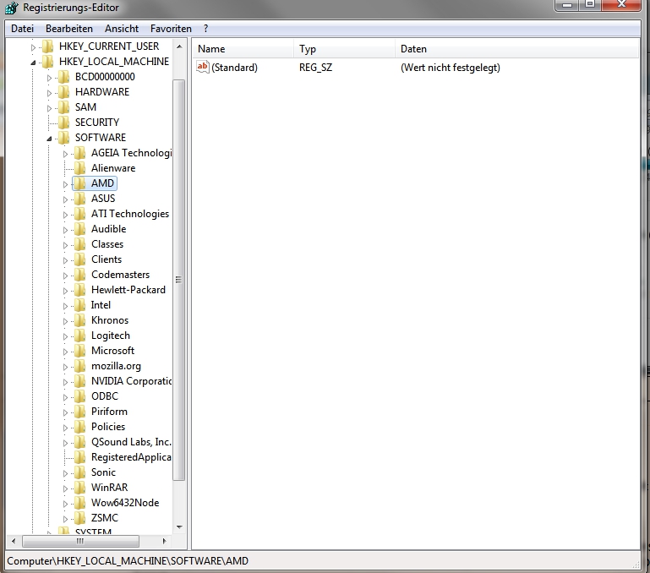Click the tree horizontal scrollbar thumb
This screenshot has height=573, width=650.
click(80, 541)
